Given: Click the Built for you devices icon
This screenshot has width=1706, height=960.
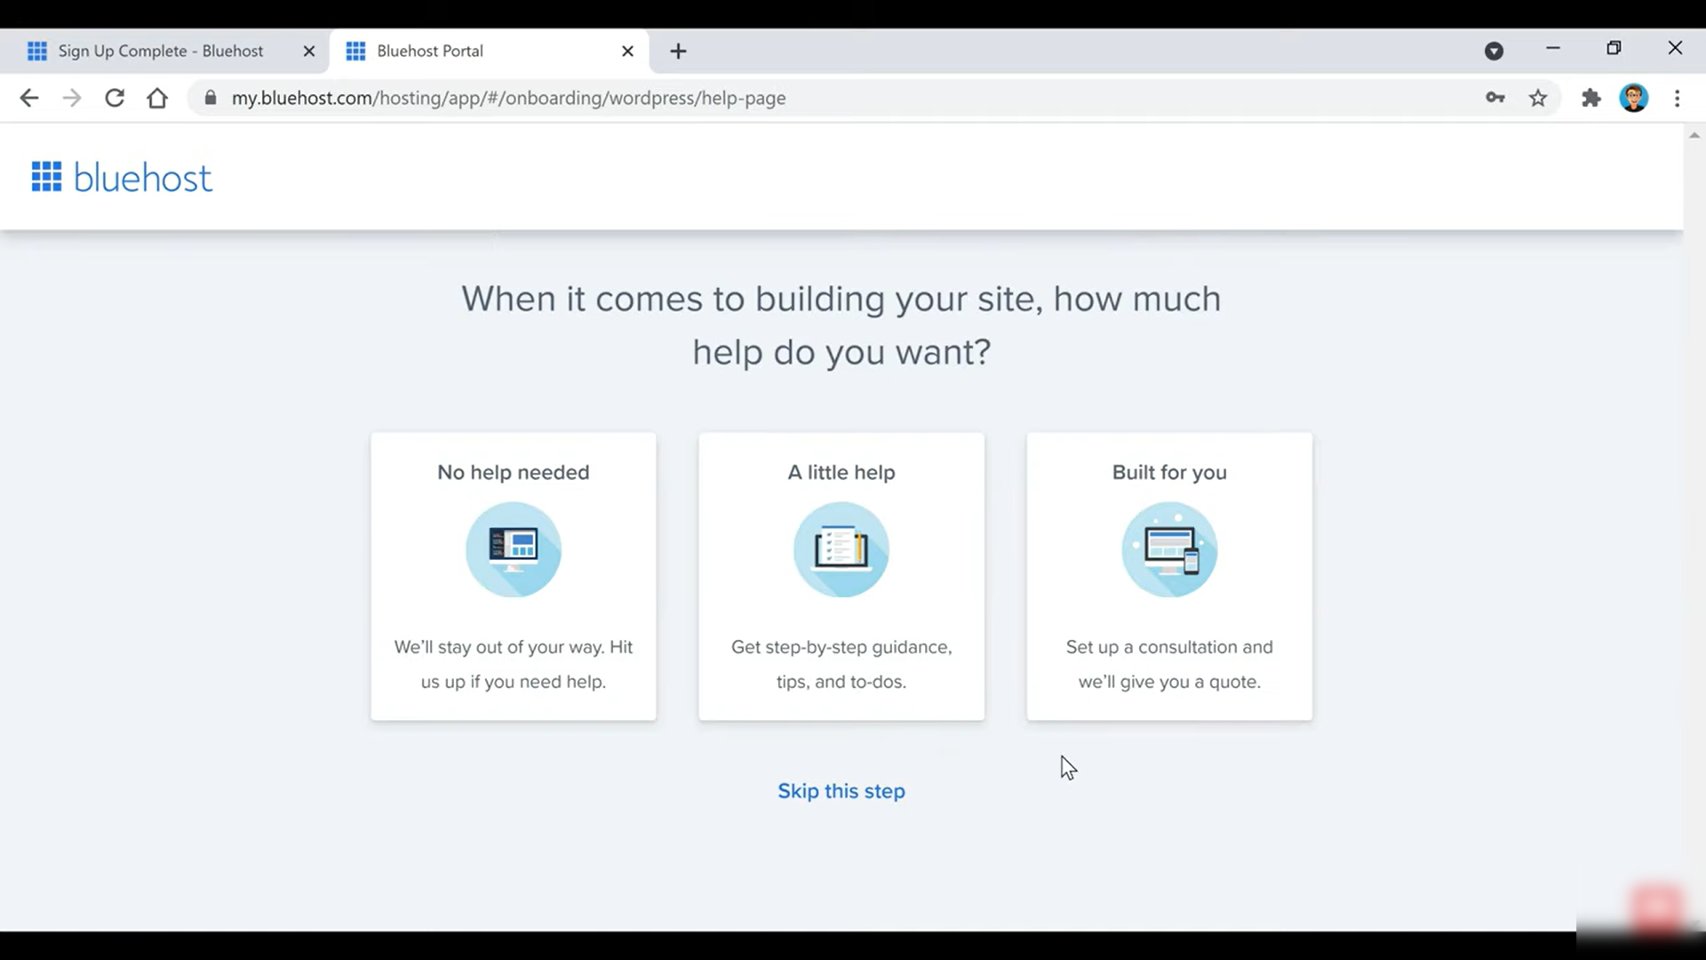Looking at the screenshot, I should pos(1169,549).
